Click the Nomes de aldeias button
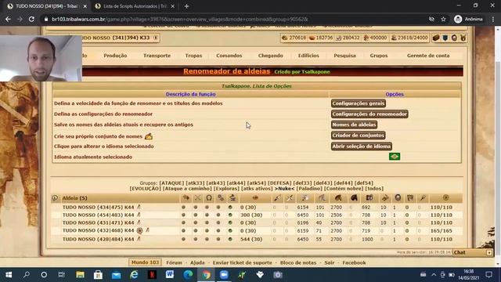501x282 pixels. [354, 125]
